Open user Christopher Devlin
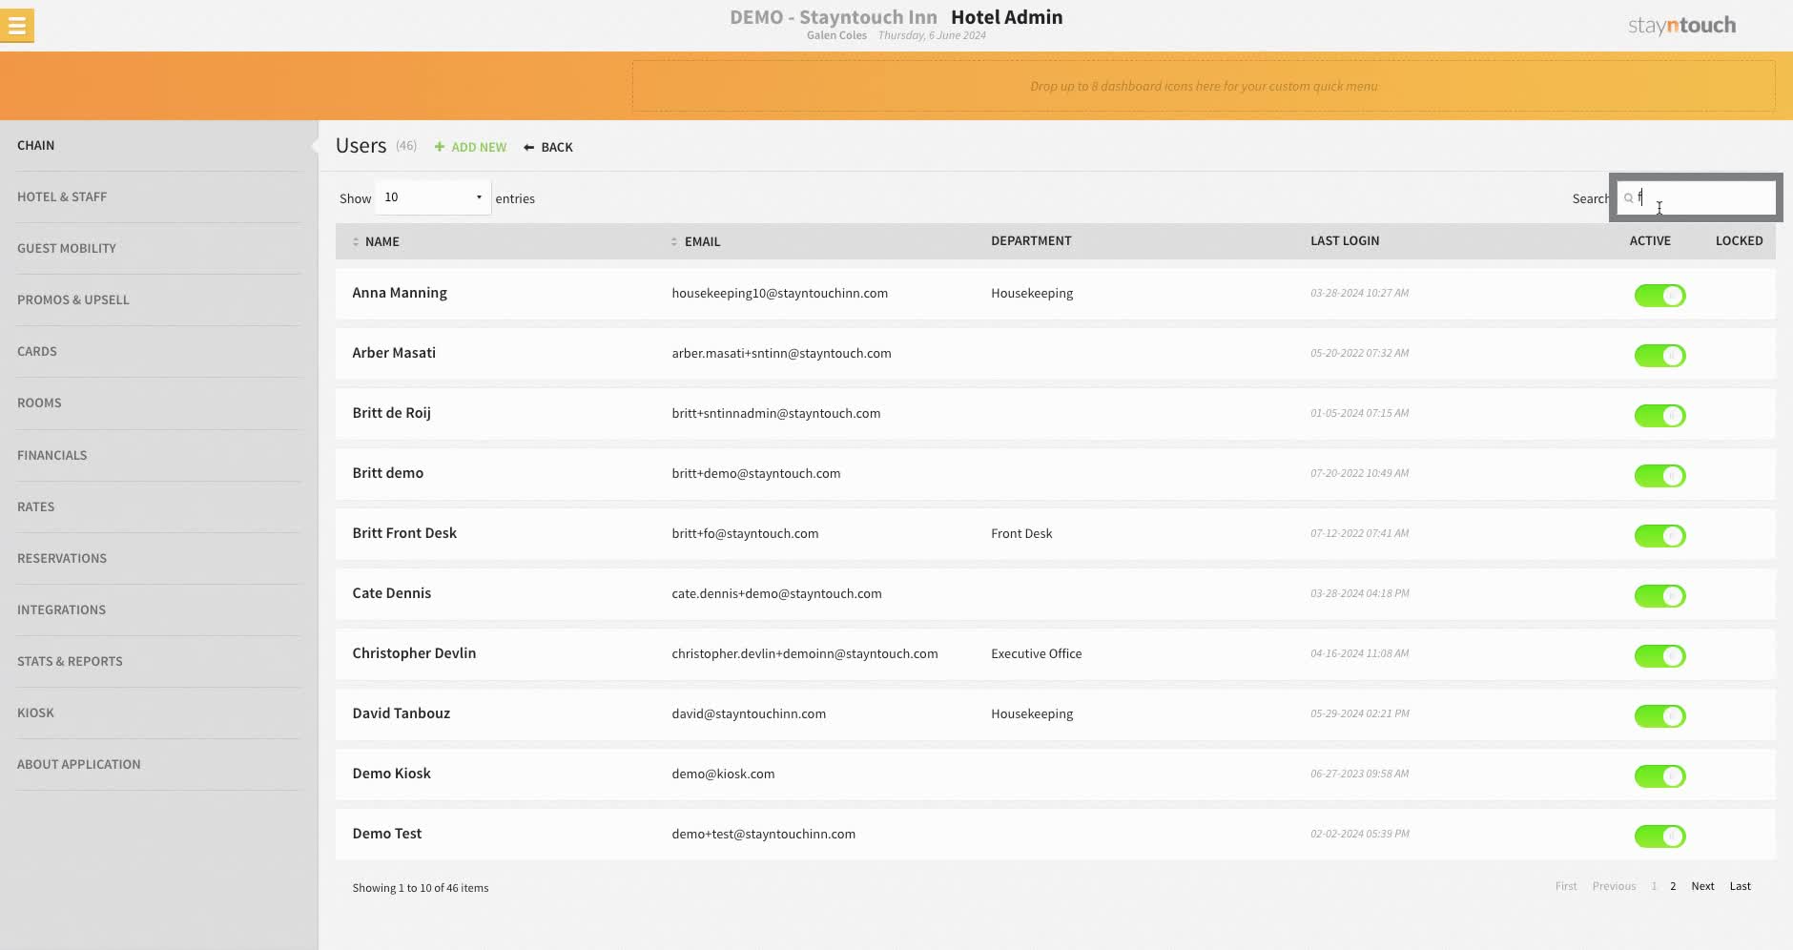 click(414, 653)
